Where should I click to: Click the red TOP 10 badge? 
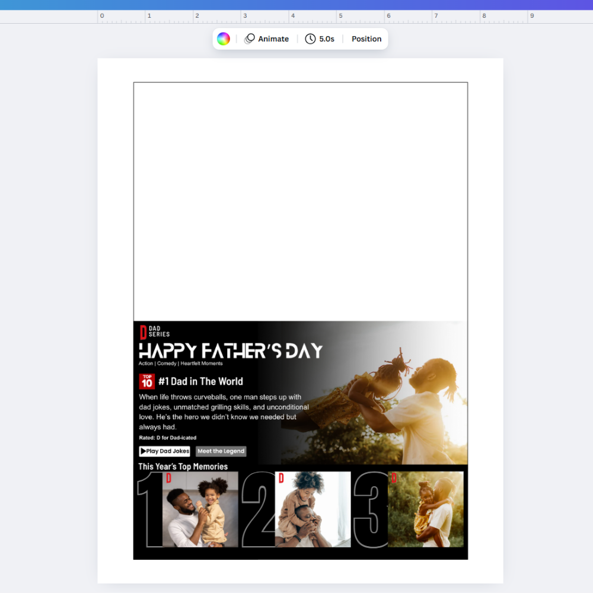(x=146, y=381)
